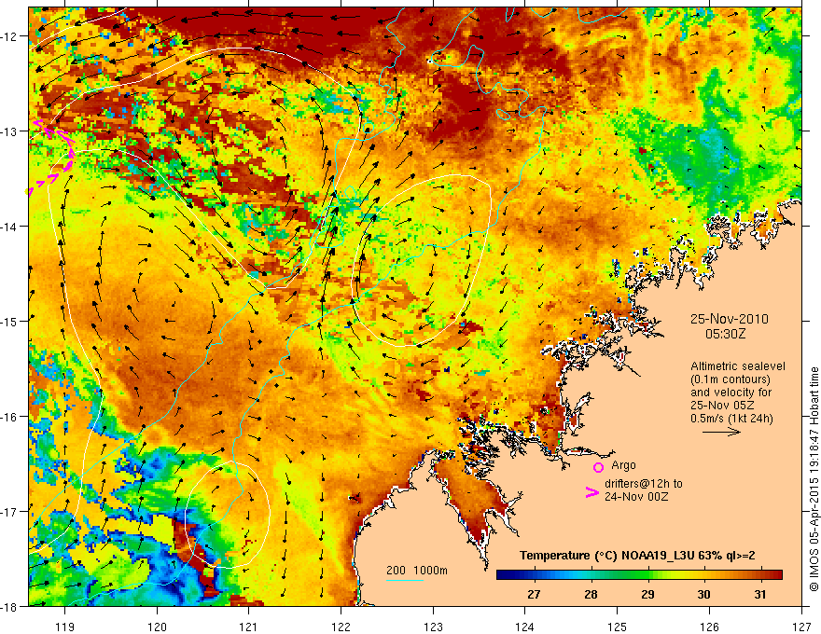Click the "Temperature (°C) NOAA19_L3U 63% ql>=2" title
This screenshot has width=821, height=634.
click(637, 556)
